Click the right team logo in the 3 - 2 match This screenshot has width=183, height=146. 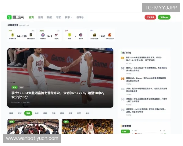pyautogui.click(x=56, y=35)
